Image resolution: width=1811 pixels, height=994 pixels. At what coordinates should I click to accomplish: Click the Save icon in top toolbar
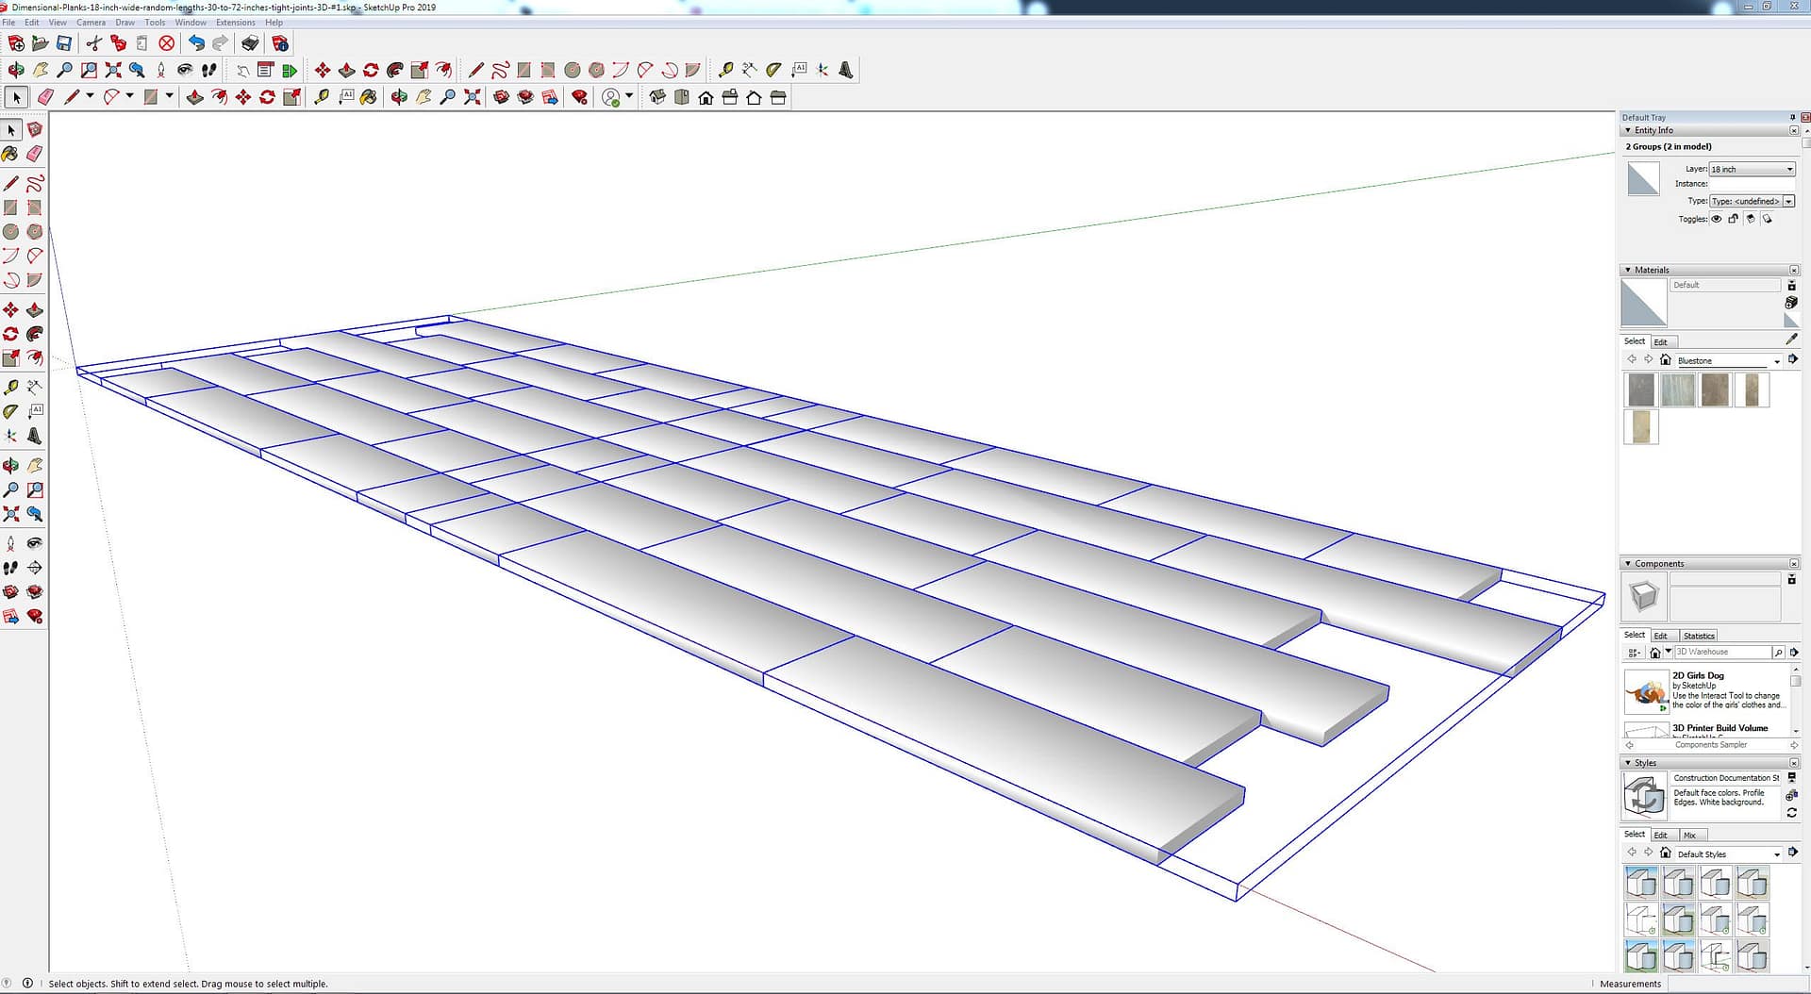point(64,43)
